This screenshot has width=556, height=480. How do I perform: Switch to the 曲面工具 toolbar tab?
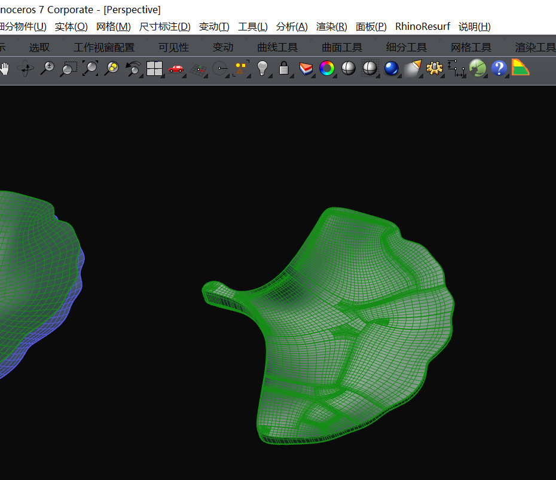(342, 47)
